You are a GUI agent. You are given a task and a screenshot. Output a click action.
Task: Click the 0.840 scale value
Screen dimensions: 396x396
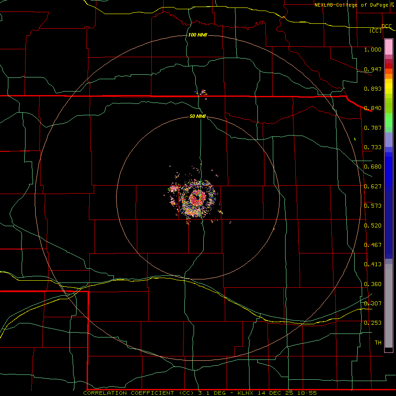(373, 108)
